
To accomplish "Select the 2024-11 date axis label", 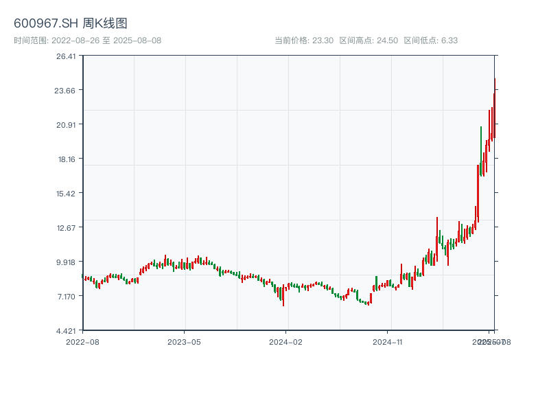I will (388, 341).
